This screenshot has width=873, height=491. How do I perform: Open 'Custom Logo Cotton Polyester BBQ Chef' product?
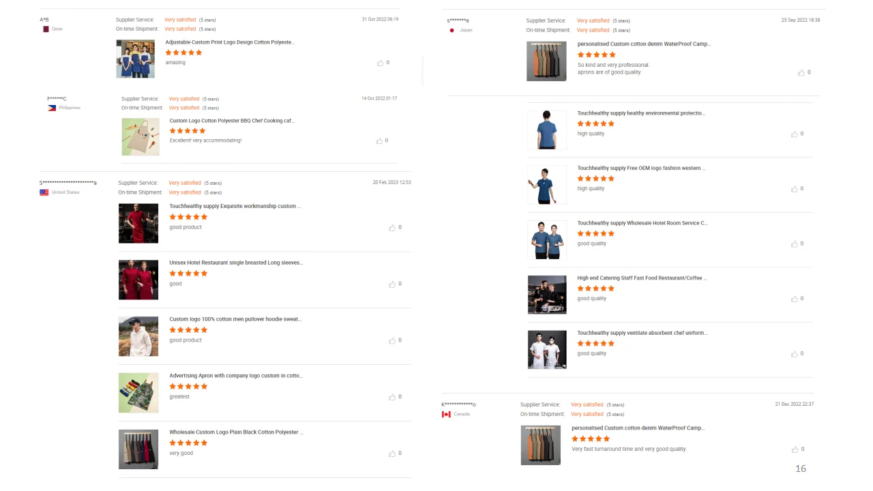(x=232, y=121)
